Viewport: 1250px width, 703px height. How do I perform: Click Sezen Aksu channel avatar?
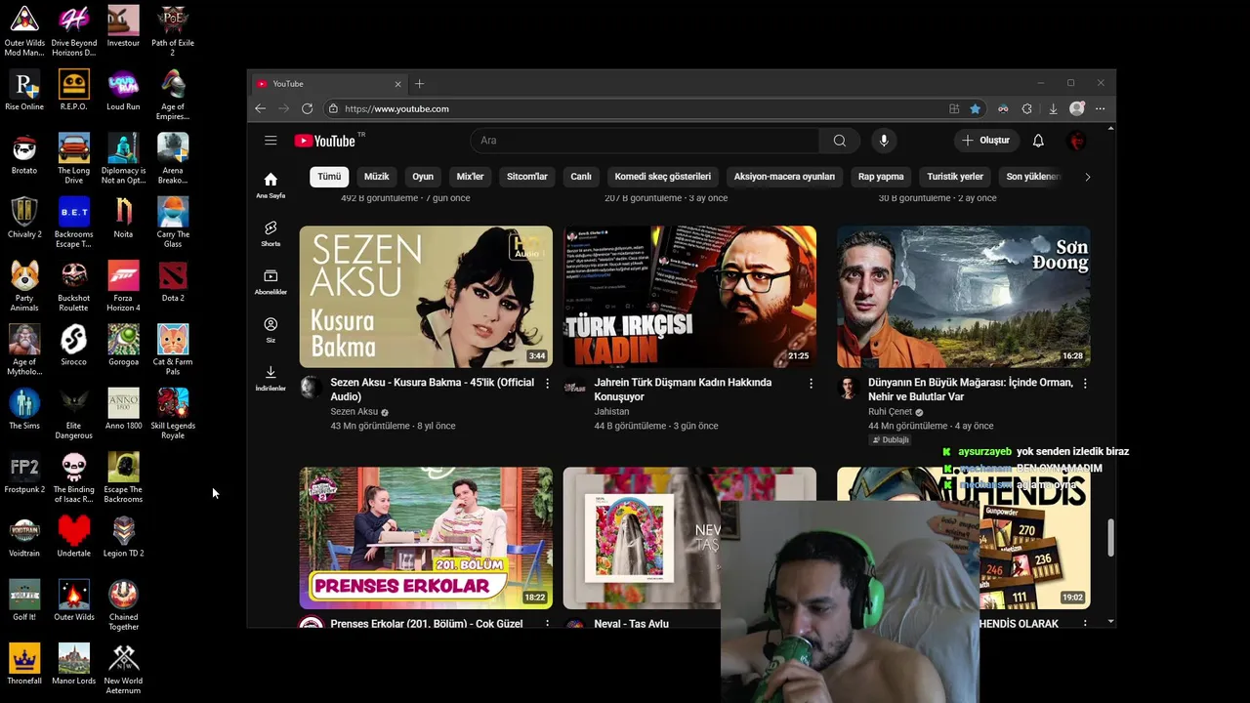pos(311,388)
